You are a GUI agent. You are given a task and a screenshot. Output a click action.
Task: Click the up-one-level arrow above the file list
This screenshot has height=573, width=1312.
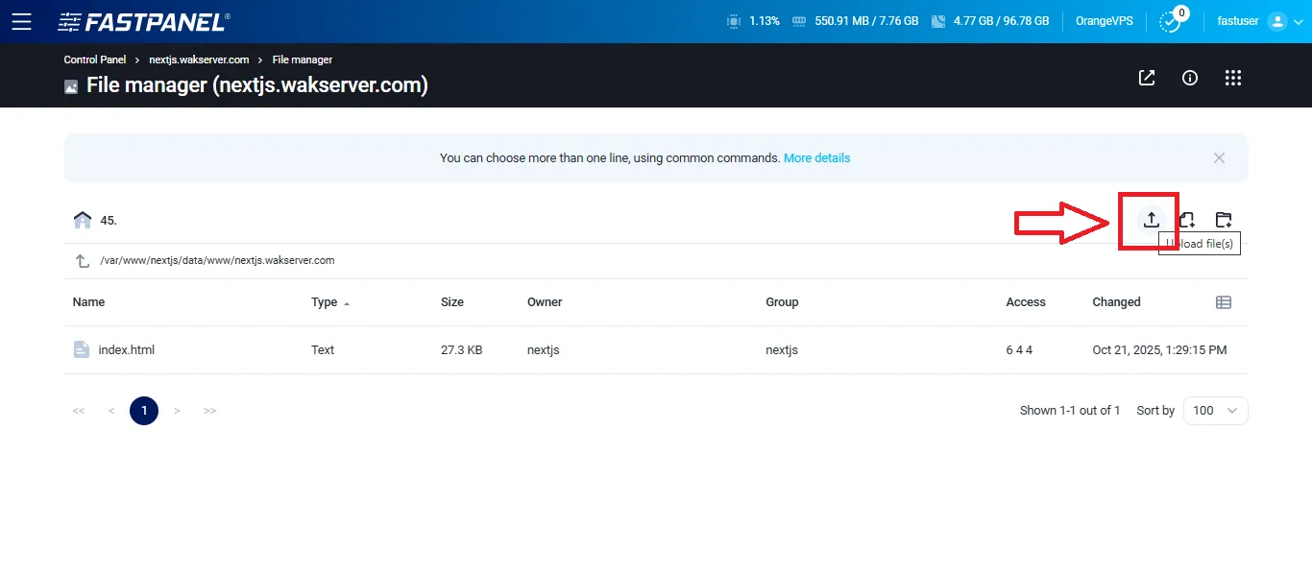81,259
